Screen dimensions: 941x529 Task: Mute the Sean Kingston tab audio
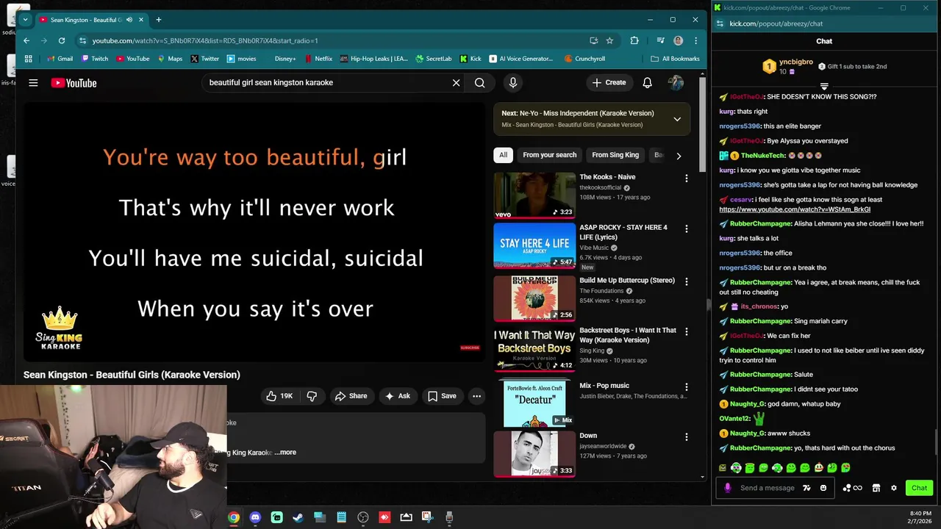coord(129,20)
